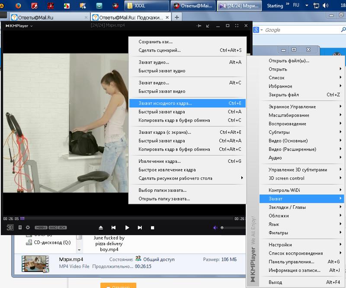Choose 'Быстрый захват аудио'
Viewport: 346px width, 288px height.
187,71
